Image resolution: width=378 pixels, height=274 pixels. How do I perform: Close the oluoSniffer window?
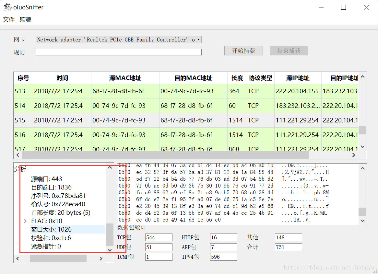click(366, 7)
